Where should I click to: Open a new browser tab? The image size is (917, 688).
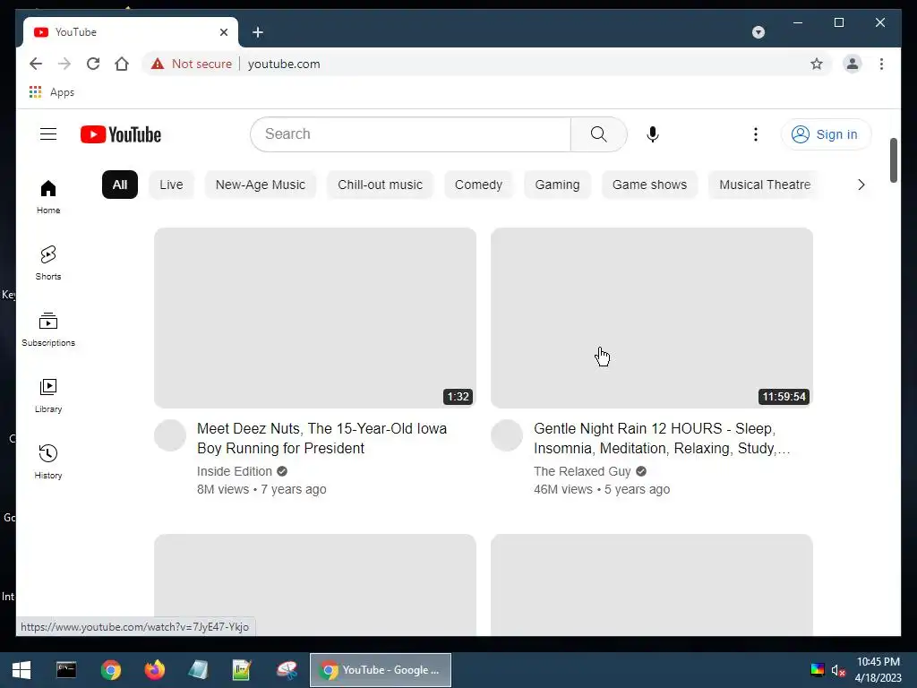tap(258, 32)
